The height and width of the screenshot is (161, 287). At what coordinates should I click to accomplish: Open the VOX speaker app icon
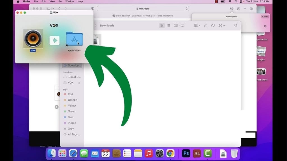(33, 39)
